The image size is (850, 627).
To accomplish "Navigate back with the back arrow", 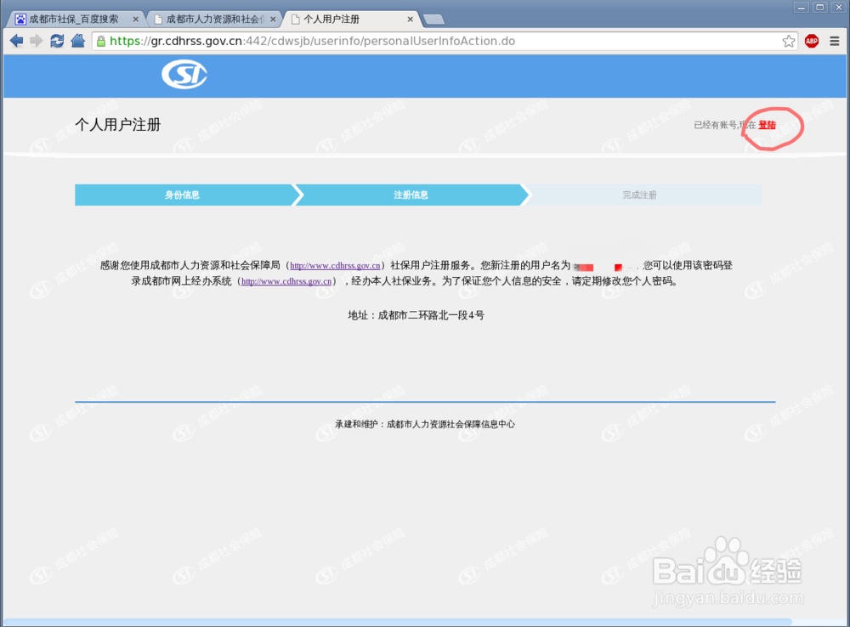I will pyautogui.click(x=15, y=40).
